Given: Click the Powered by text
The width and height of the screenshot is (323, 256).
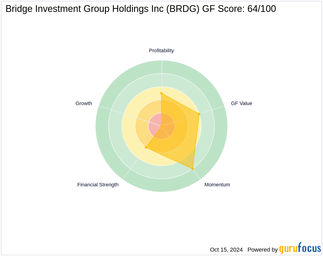Looking at the screenshot, I should (x=262, y=250).
